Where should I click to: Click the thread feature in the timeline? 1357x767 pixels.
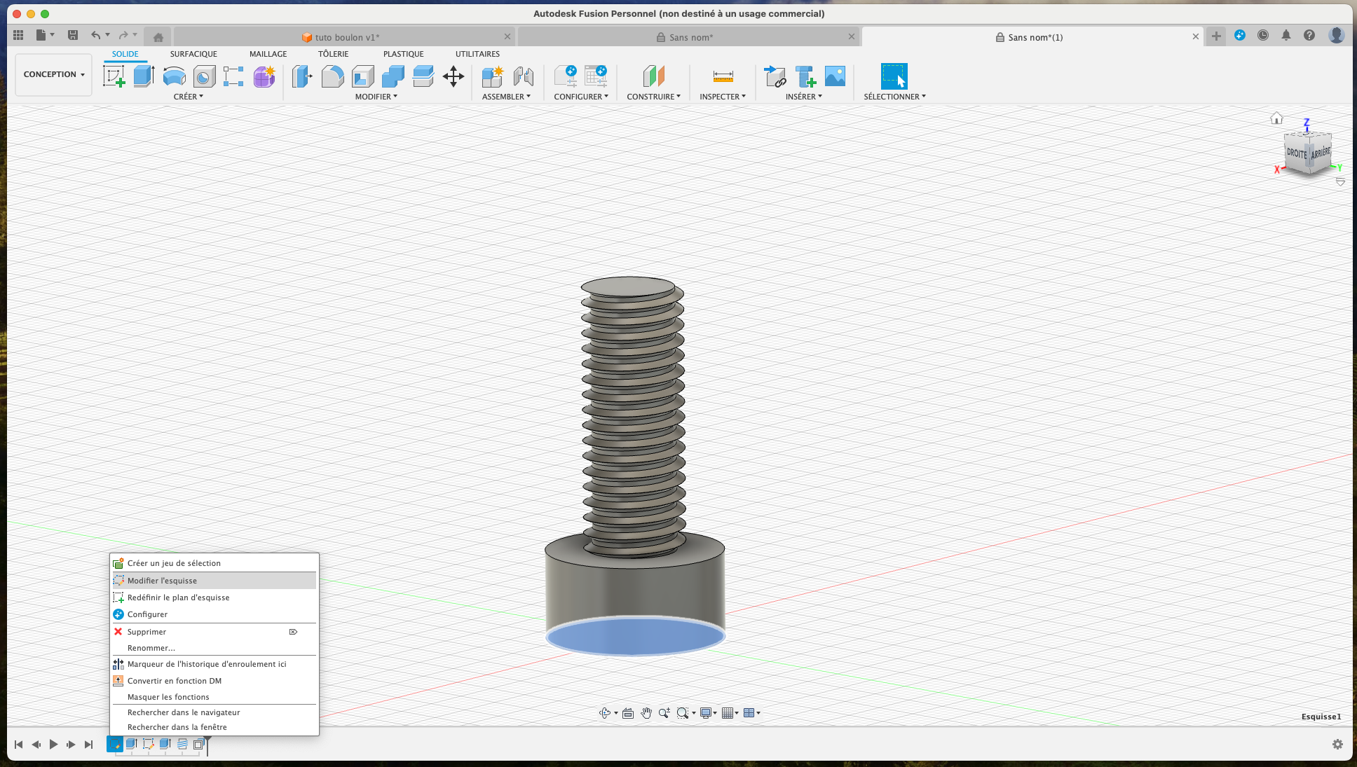[x=182, y=744]
